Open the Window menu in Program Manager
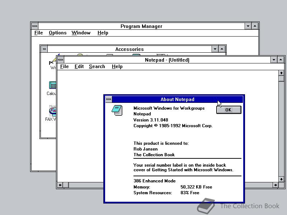This screenshot has width=287, height=215. point(81,33)
